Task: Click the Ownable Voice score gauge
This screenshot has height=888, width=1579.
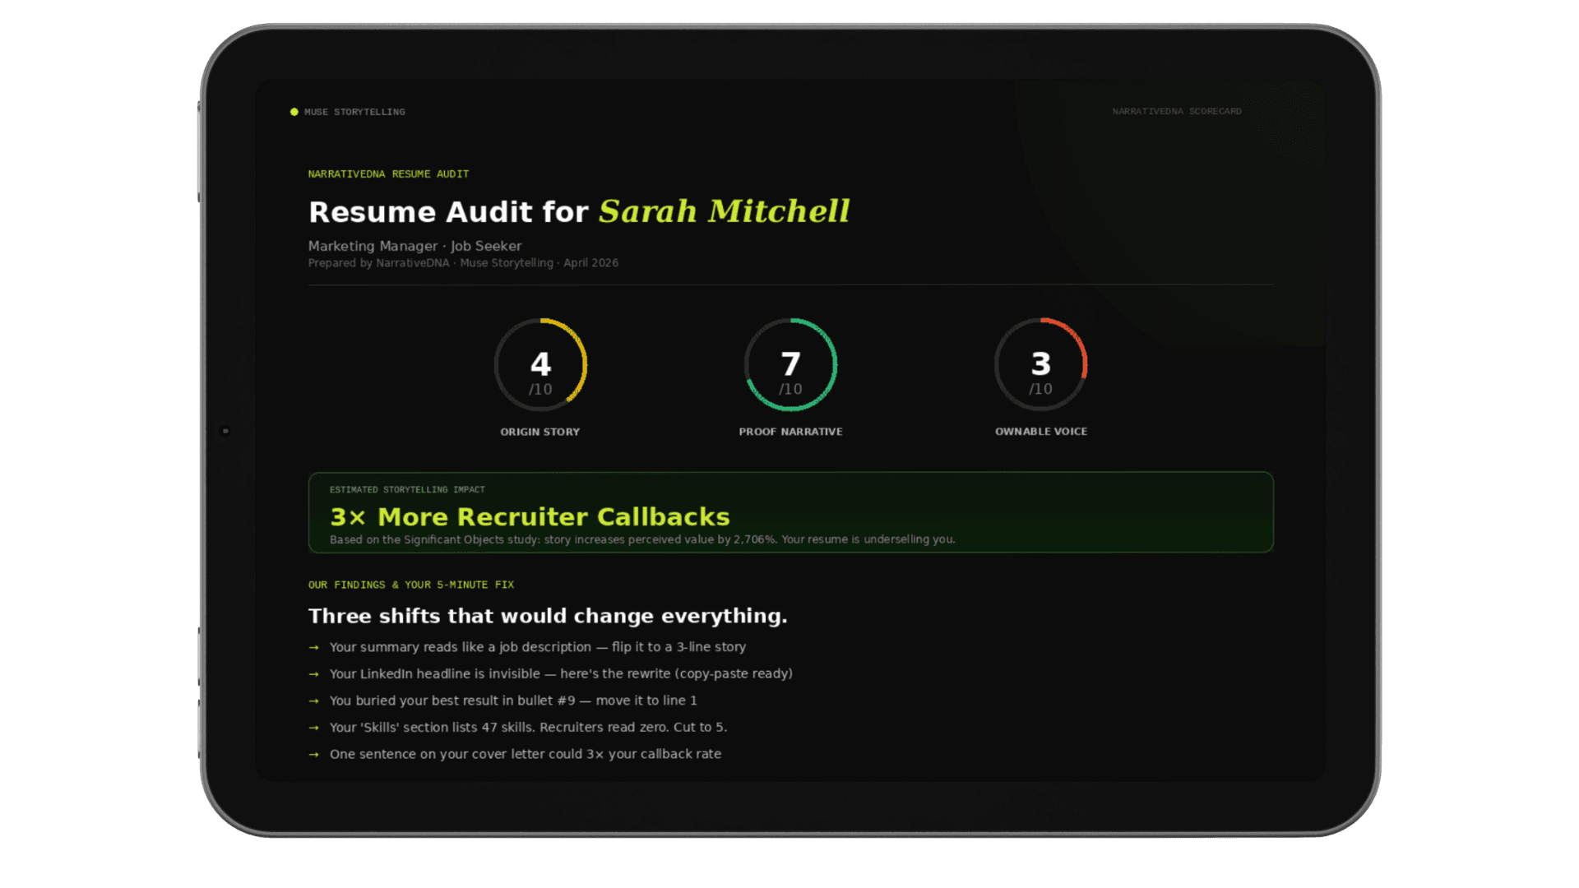Action: point(1040,365)
